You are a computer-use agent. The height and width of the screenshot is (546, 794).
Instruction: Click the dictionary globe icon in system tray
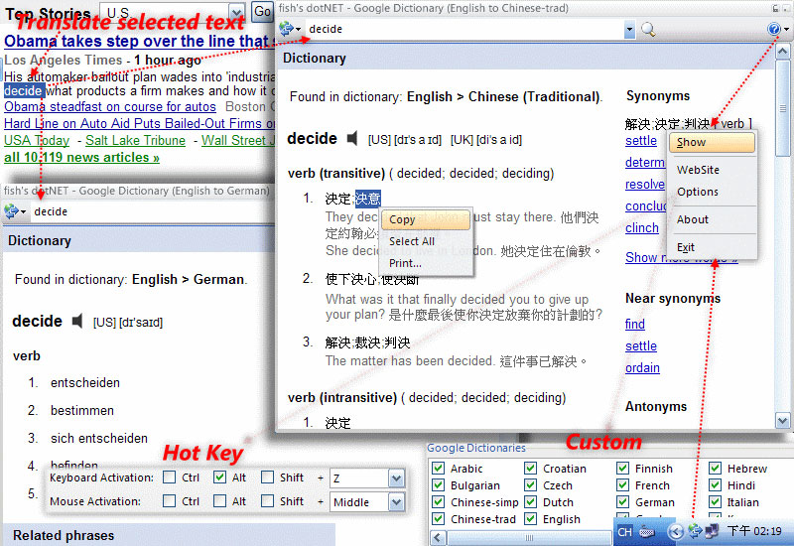695,531
